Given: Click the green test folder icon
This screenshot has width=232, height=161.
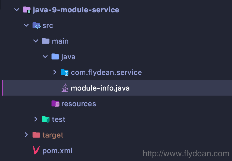Looking at the screenshot, I should click(x=46, y=120).
